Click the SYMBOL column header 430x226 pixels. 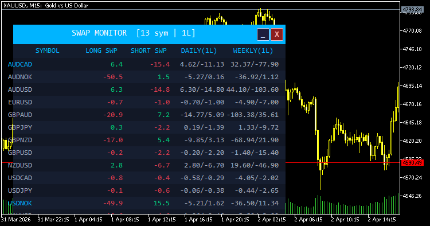48,50
